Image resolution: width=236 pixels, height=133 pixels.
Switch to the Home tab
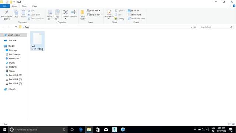point(15,6)
